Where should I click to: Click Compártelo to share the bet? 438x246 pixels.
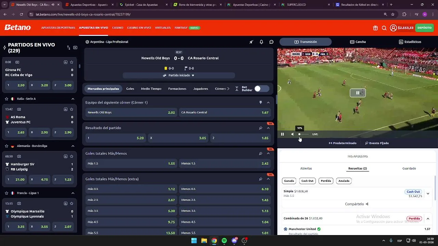355,204
